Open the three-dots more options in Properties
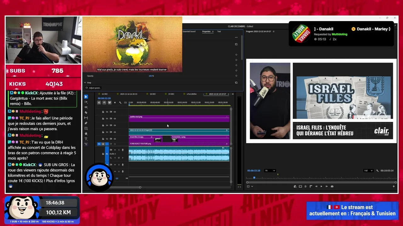The width and height of the screenshot is (403, 226). (x=236, y=37)
